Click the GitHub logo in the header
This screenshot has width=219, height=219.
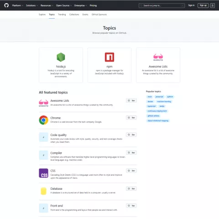point(6,5)
